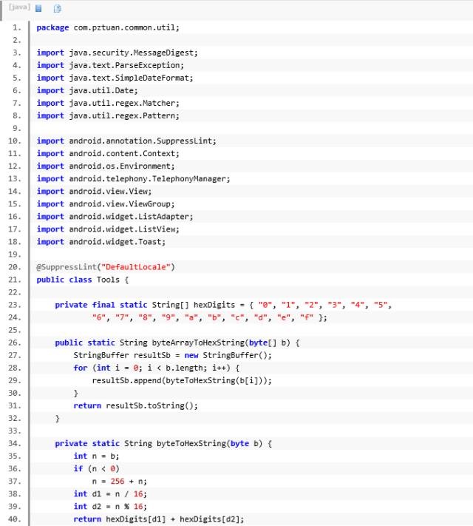This screenshot has height=526, width=473.
Task: Click the return resultSb.toString() statement
Action: [x=135, y=405]
